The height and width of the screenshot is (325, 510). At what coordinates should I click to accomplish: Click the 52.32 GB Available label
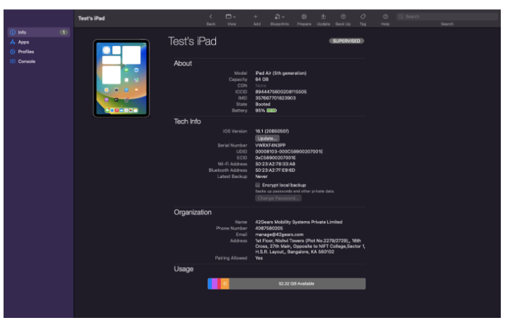tap(296, 284)
